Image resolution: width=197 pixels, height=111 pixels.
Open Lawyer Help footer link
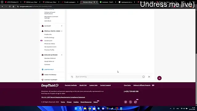click(x=93, y=85)
